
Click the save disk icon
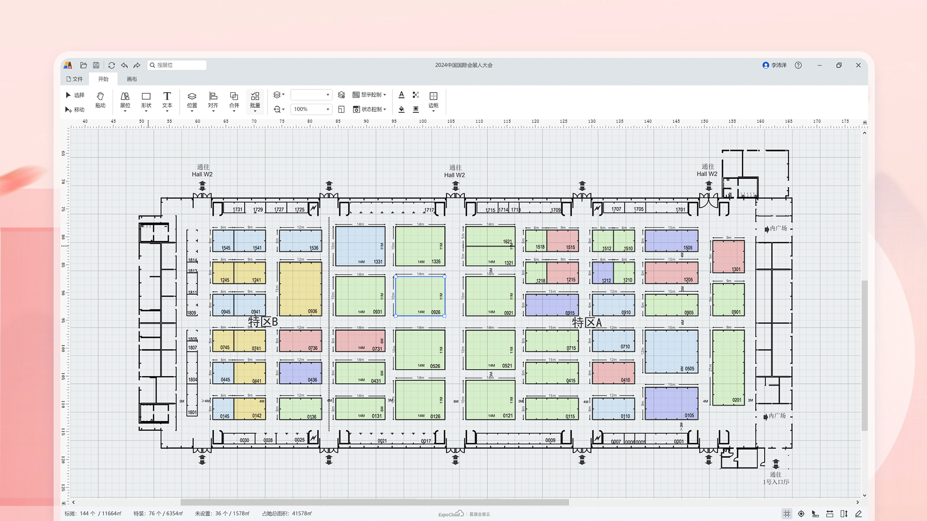pyautogui.click(x=96, y=65)
